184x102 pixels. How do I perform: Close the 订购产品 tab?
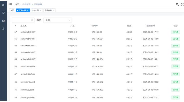(40, 10)
